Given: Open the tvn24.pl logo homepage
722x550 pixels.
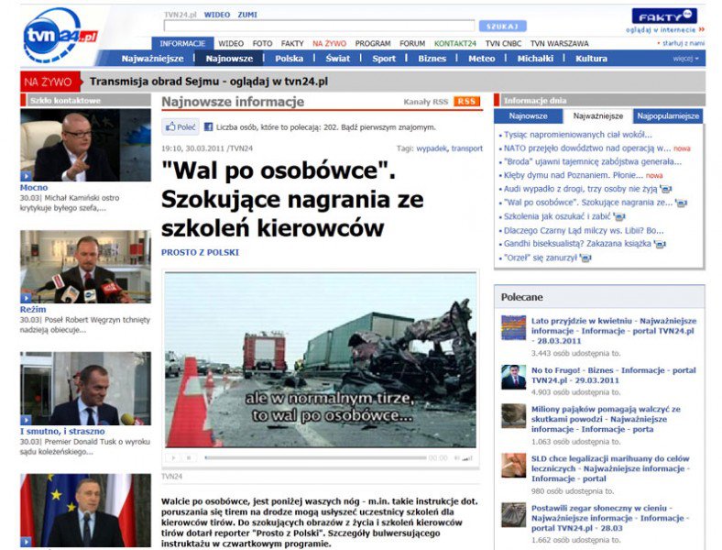Looking at the screenshot, I should point(60,35).
